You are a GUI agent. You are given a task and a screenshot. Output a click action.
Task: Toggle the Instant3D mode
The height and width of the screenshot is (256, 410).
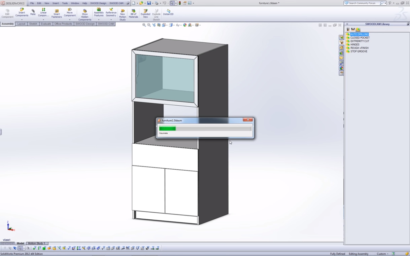[x=168, y=12]
